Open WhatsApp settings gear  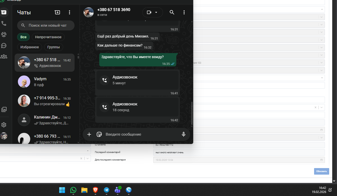point(4,125)
